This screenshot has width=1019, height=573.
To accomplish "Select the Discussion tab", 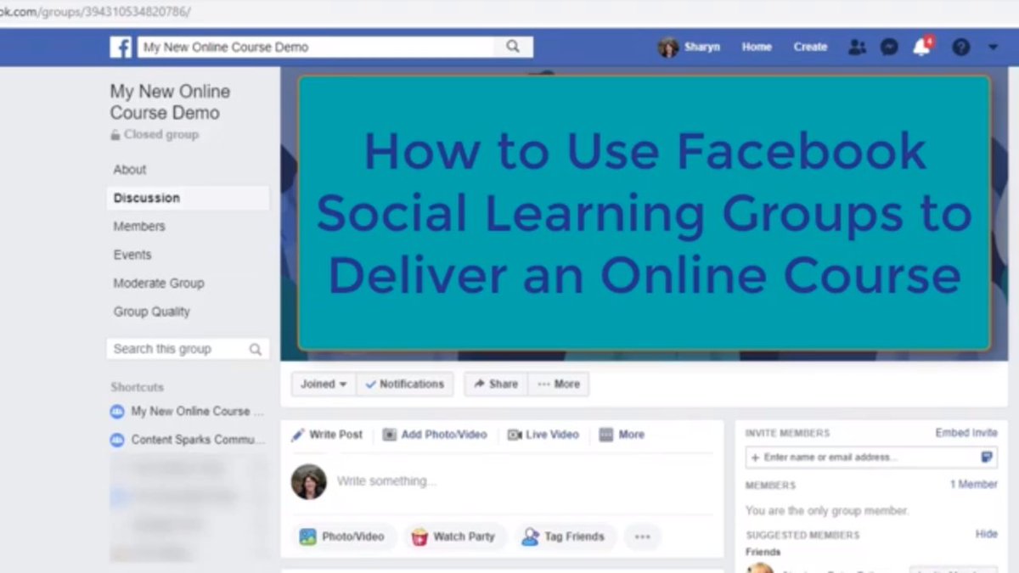I will 188,198.
